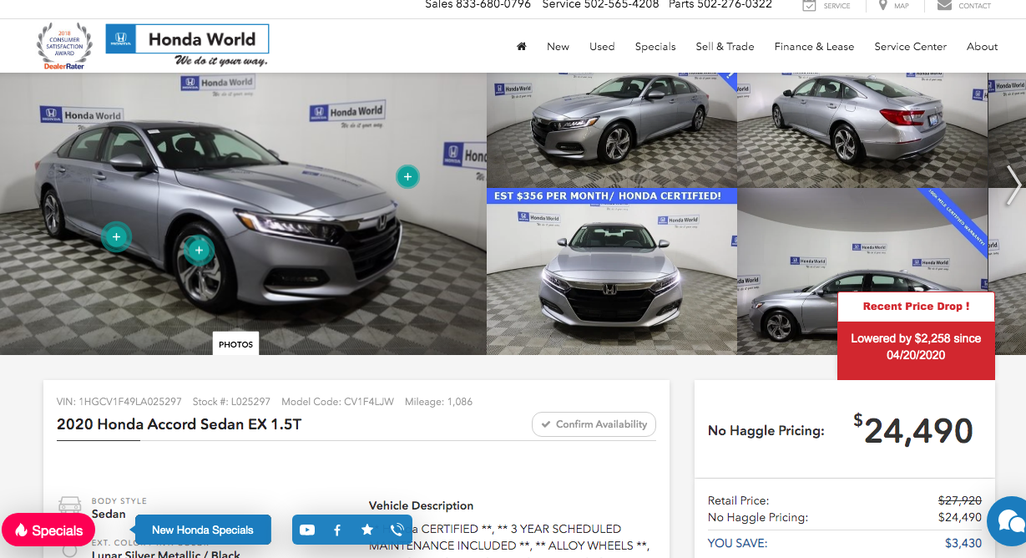Click the DealerRater award badge

coord(64,47)
